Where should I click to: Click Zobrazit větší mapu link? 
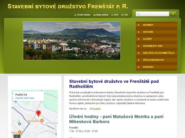tap(25, 98)
